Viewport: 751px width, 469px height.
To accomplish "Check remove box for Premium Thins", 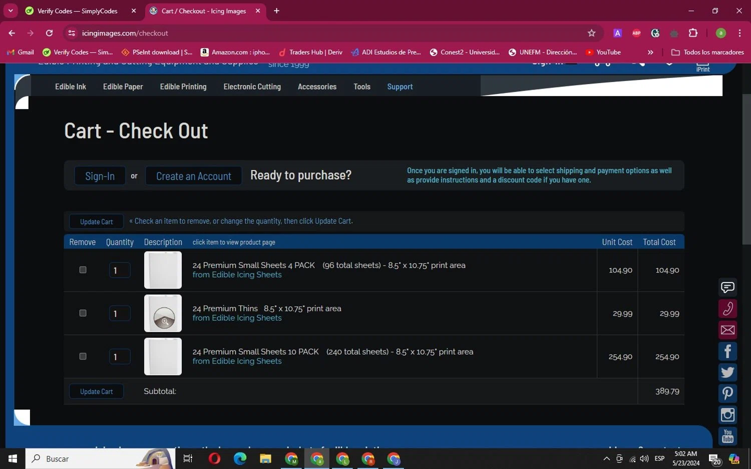I will (83, 313).
